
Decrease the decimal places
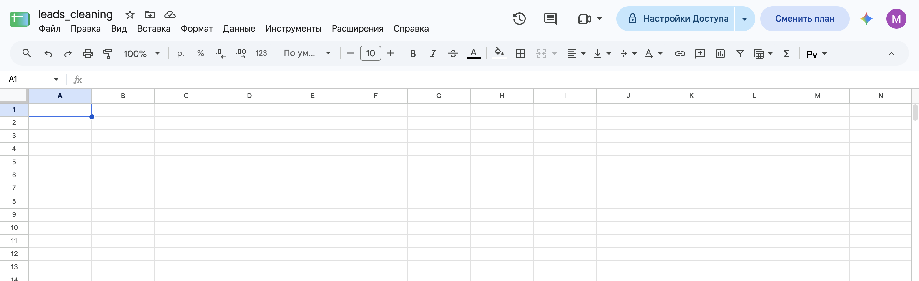[x=220, y=53]
